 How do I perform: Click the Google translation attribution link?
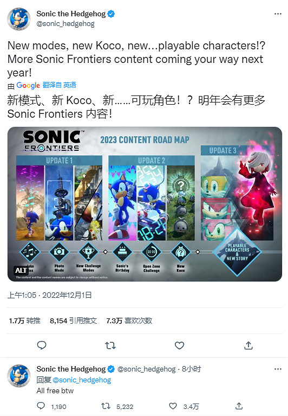click(42, 85)
